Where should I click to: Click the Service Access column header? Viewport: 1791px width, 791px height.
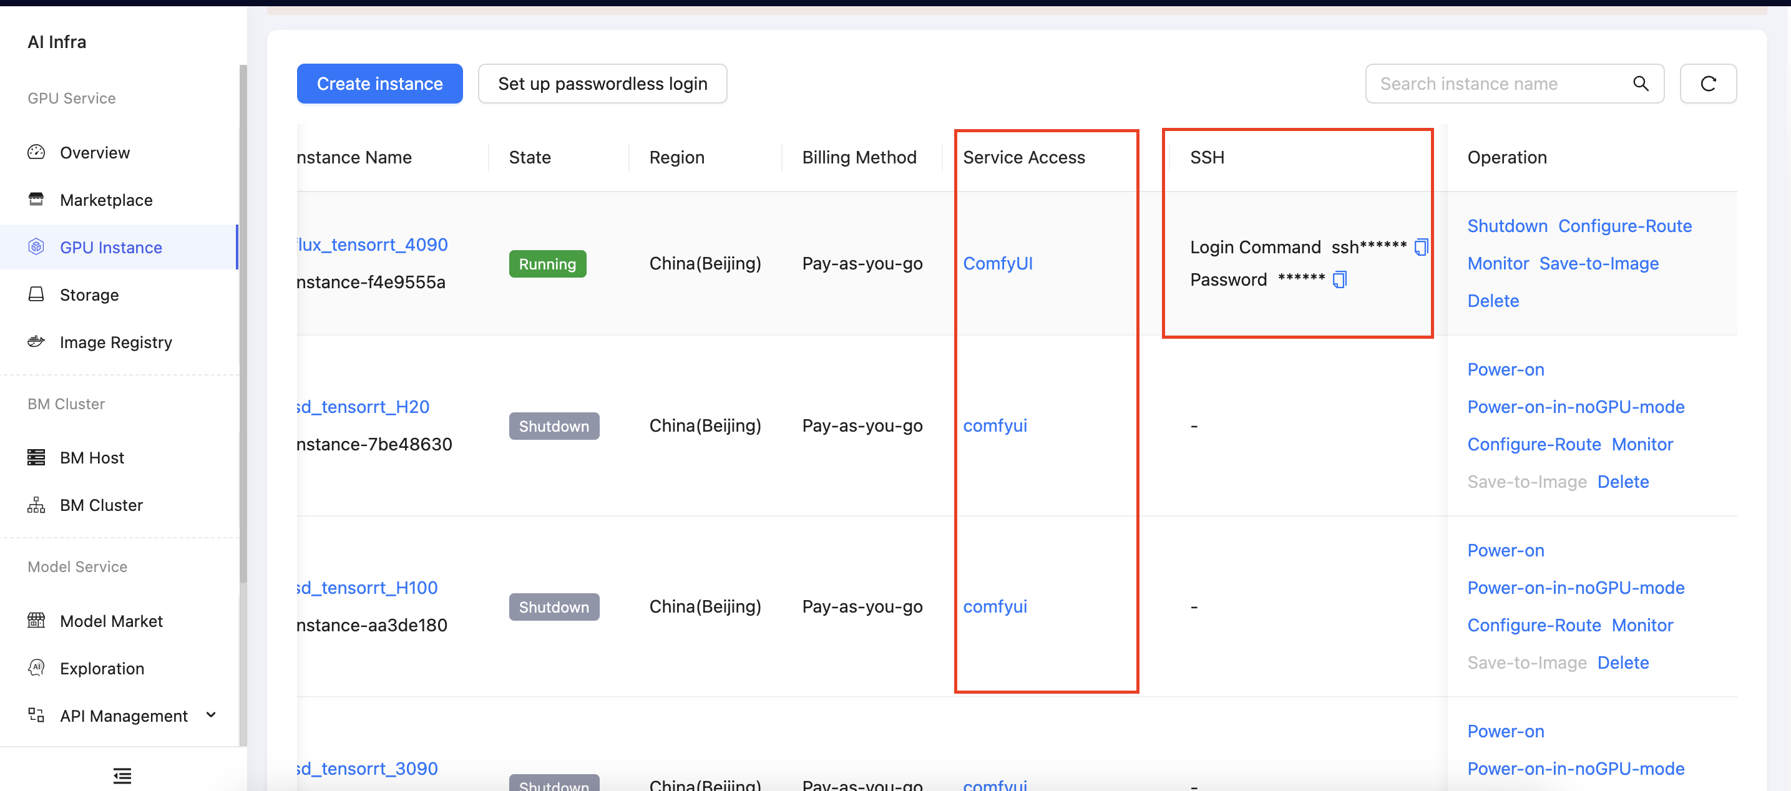[x=1023, y=157]
